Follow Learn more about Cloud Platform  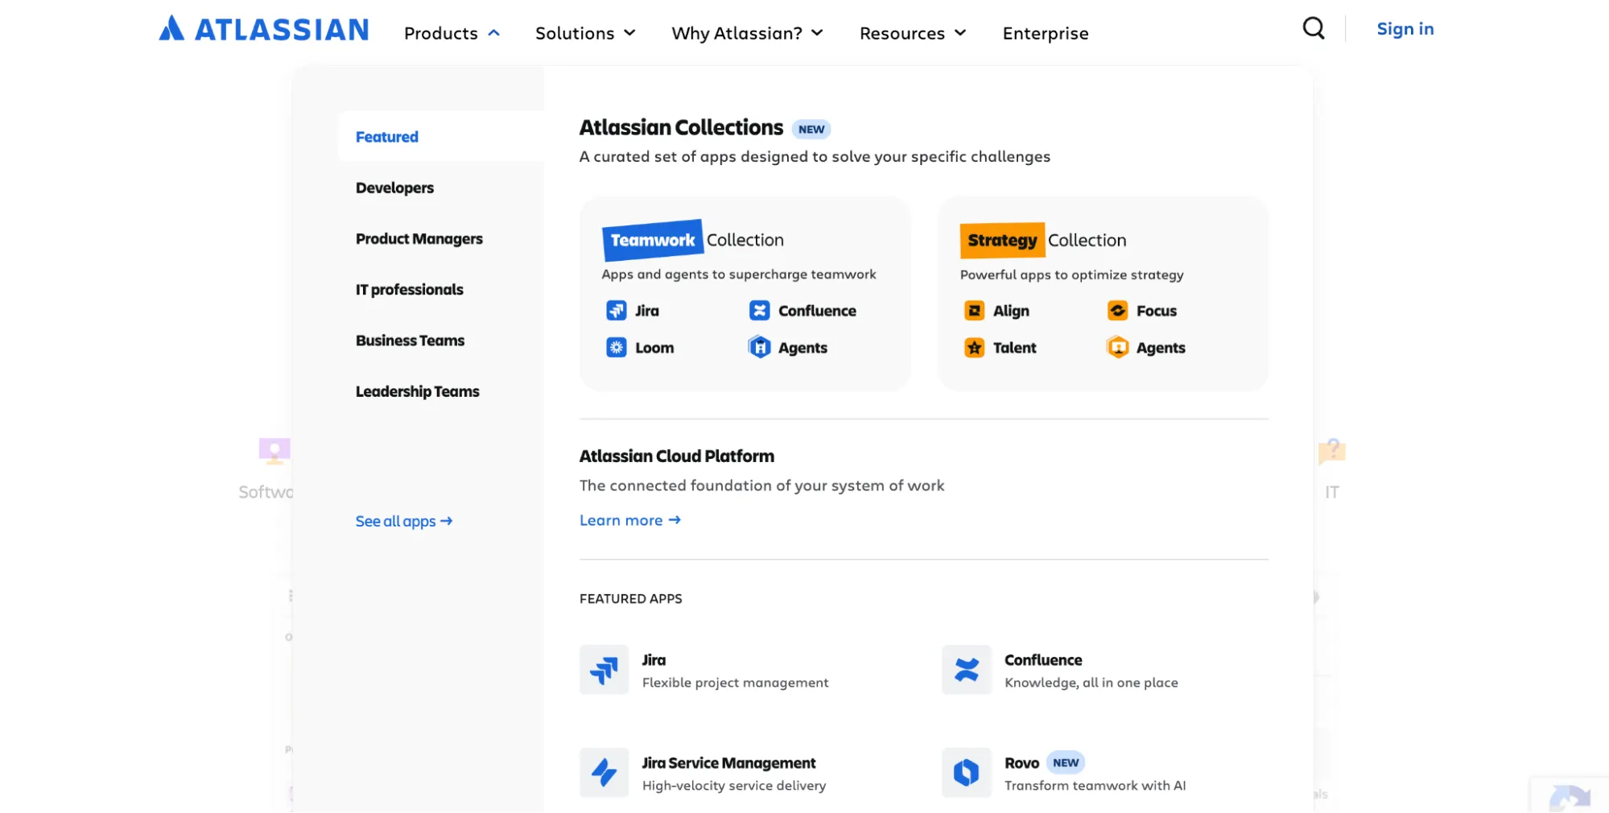point(629,521)
